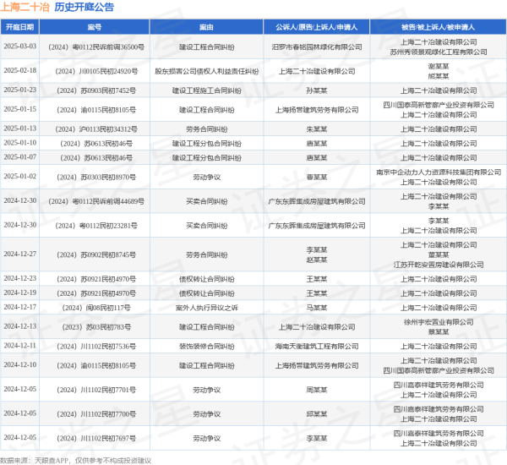The image size is (507, 465).
Task: Click plaintiff 孙某某
Action: [317, 90]
